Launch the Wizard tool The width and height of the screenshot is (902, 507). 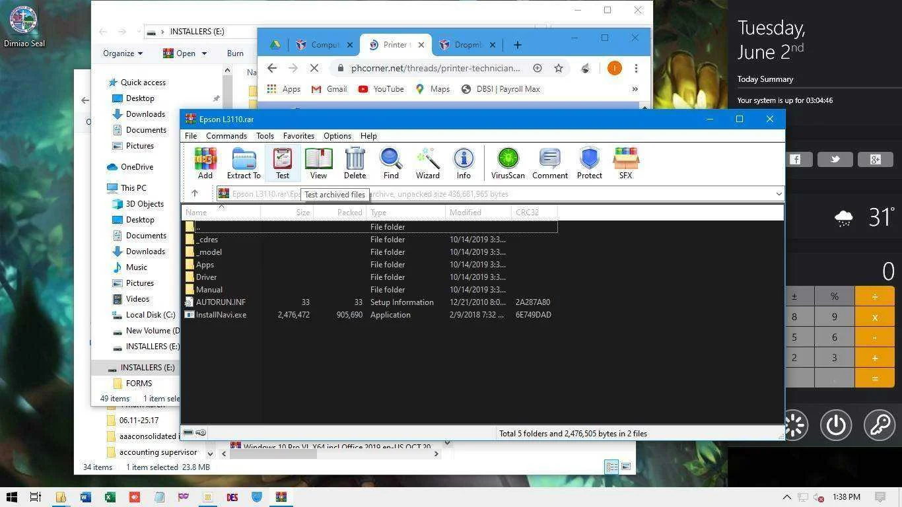click(427, 163)
